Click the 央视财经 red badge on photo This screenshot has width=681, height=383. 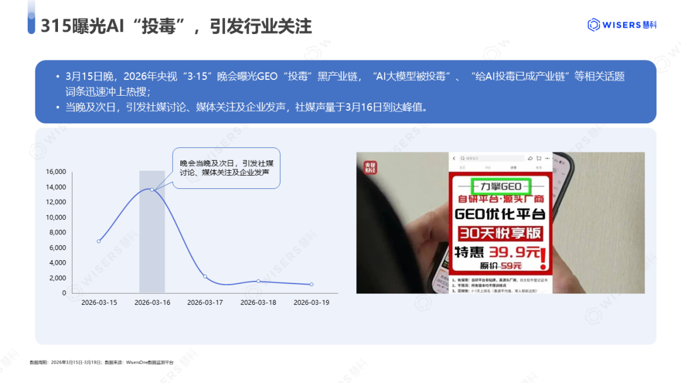(x=370, y=168)
